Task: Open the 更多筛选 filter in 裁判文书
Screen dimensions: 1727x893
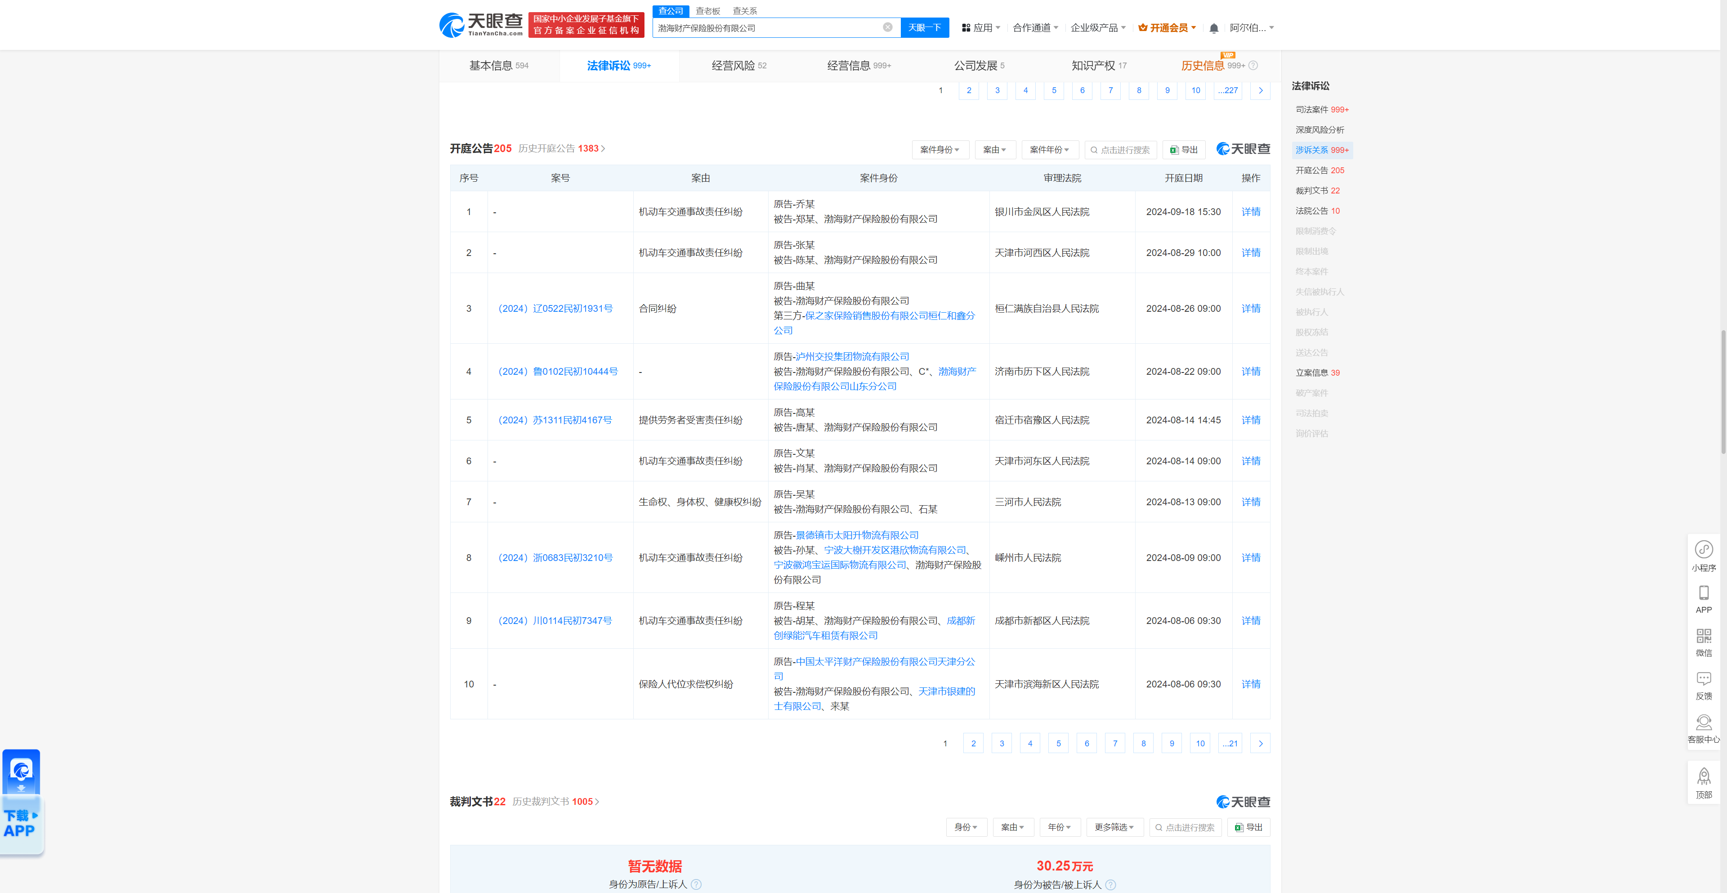Action: (1114, 827)
